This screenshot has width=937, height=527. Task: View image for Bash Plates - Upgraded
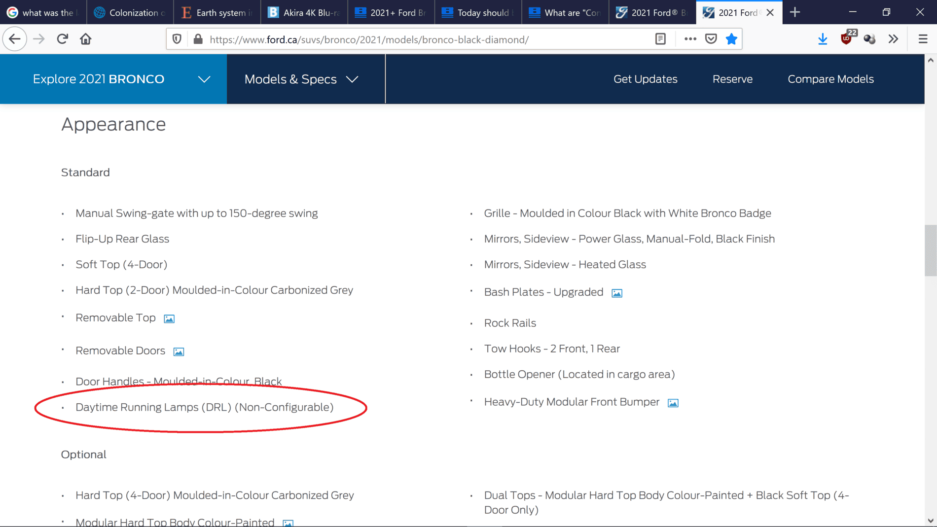[617, 293]
